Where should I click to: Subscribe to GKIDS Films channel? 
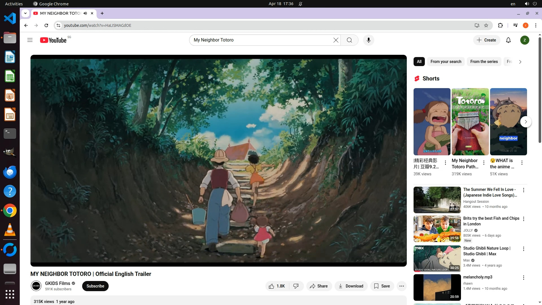[x=95, y=286]
